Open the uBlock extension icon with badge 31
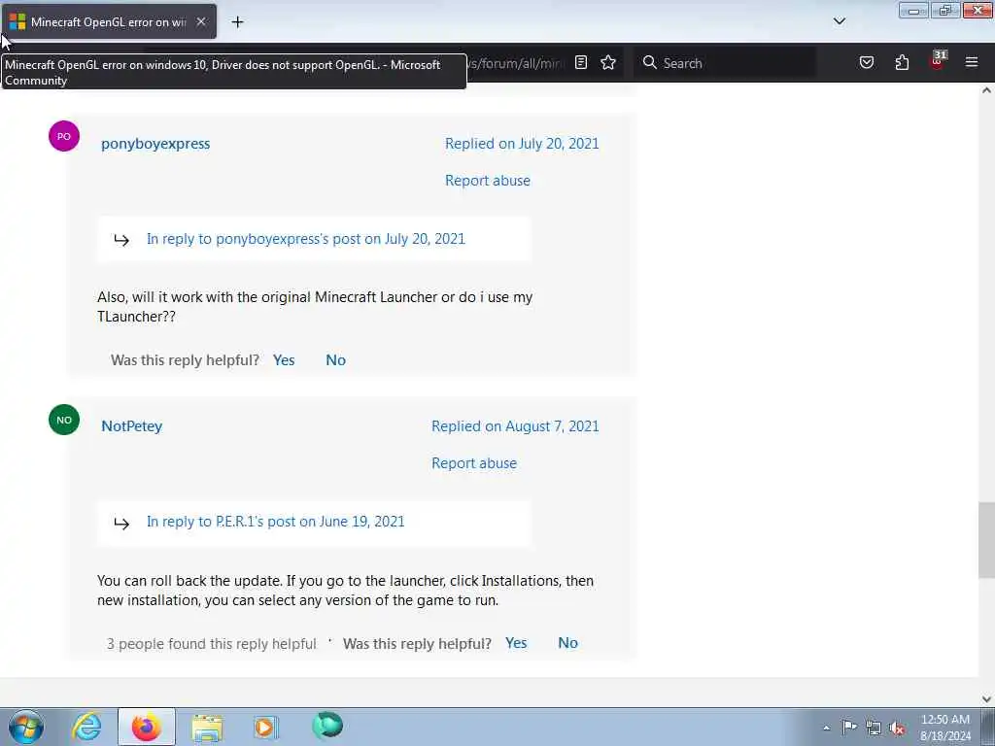This screenshot has height=746, width=995. click(x=937, y=61)
